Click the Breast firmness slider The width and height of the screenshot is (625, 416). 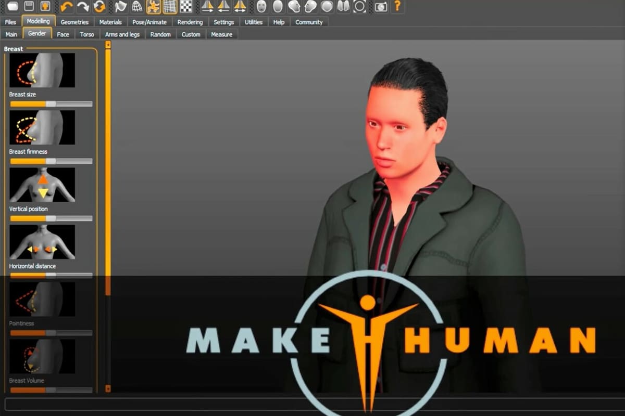pos(51,161)
